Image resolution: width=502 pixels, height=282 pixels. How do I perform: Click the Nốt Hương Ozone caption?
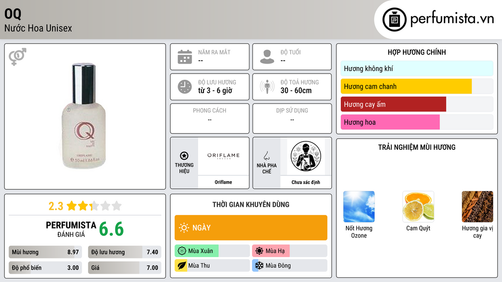359,232
